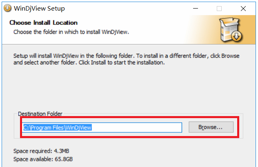Viewport: 258px width, 167px height.
Task: Click the blank white header banner area
Action: pyautogui.click(x=171, y=29)
